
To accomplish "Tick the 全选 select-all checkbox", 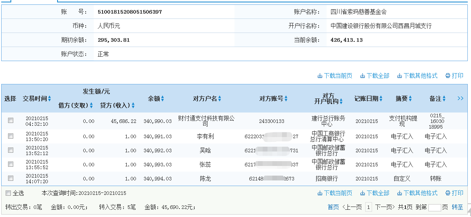I will tap(8, 193).
